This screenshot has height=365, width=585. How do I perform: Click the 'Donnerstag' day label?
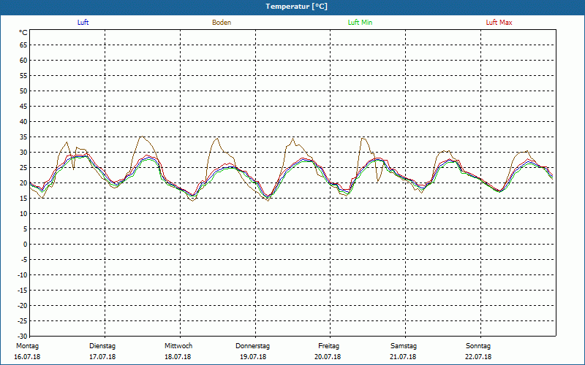252,346
